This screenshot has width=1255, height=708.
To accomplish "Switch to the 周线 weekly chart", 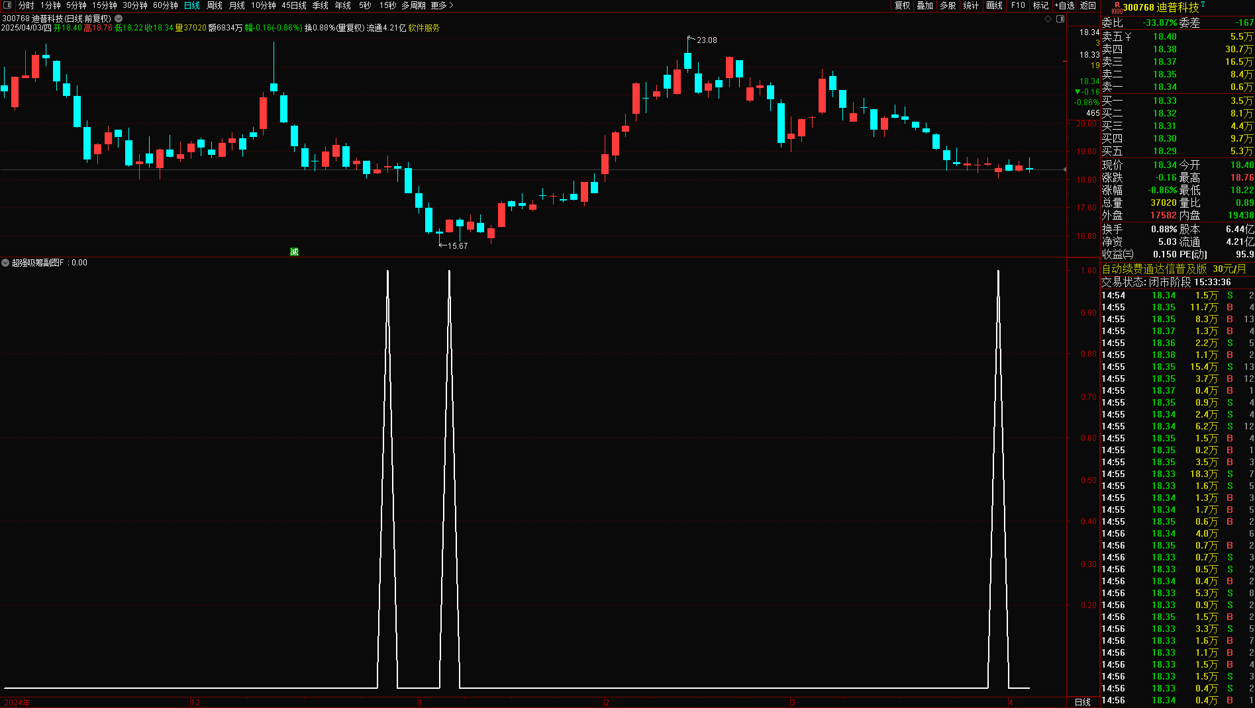I will point(215,5).
